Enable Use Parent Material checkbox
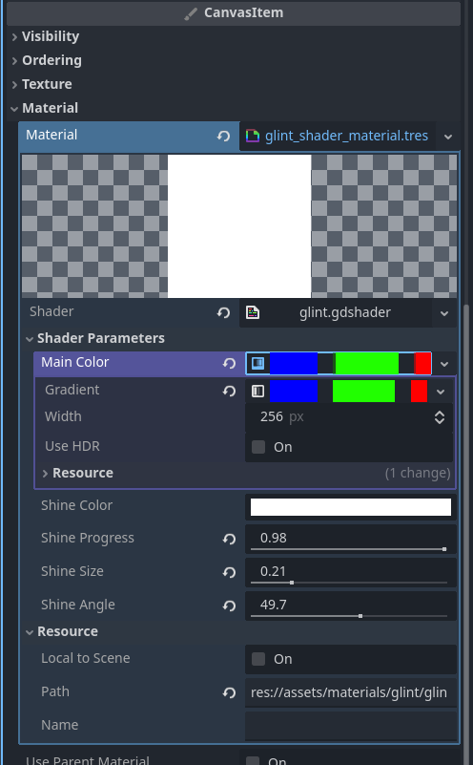Screen dimensions: 473x765 point(253,761)
